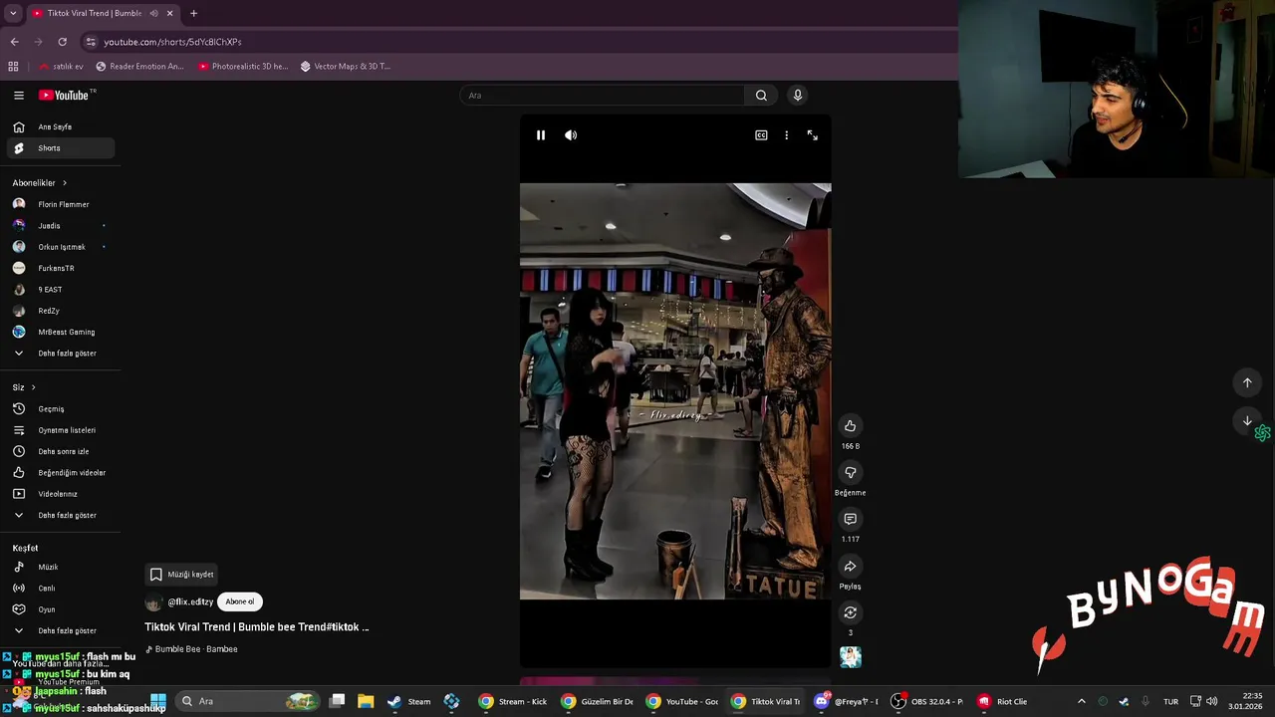This screenshot has width=1275, height=717.
Task: Pause the Shorts video
Action: click(x=541, y=135)
